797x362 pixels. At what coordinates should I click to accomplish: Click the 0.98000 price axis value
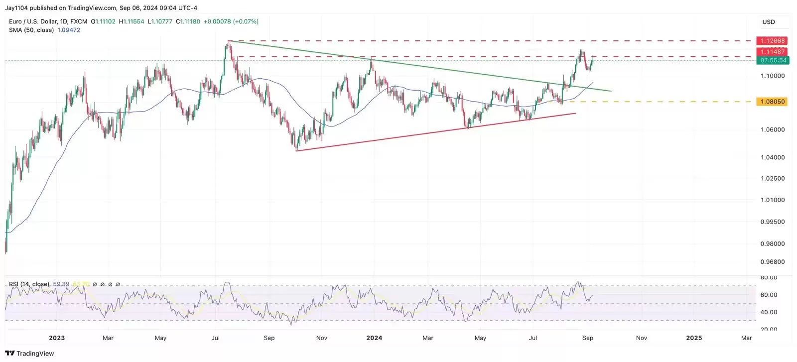click(x=773, y=244)
